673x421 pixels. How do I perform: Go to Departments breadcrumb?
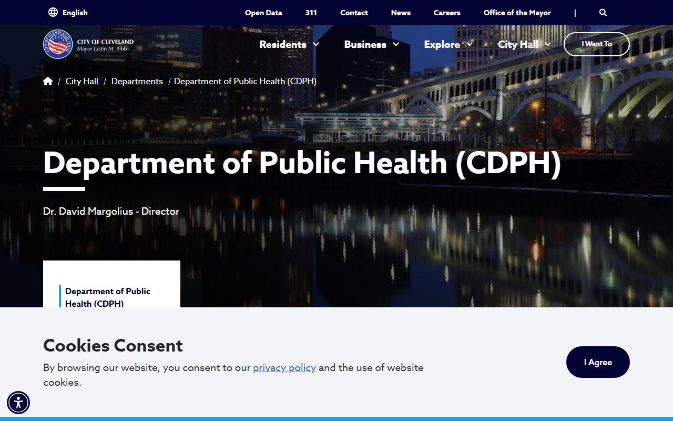coord(137,81)
